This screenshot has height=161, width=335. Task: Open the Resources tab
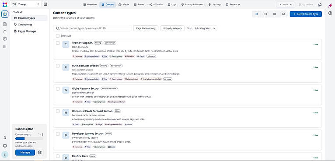click(x=233, y=4)
